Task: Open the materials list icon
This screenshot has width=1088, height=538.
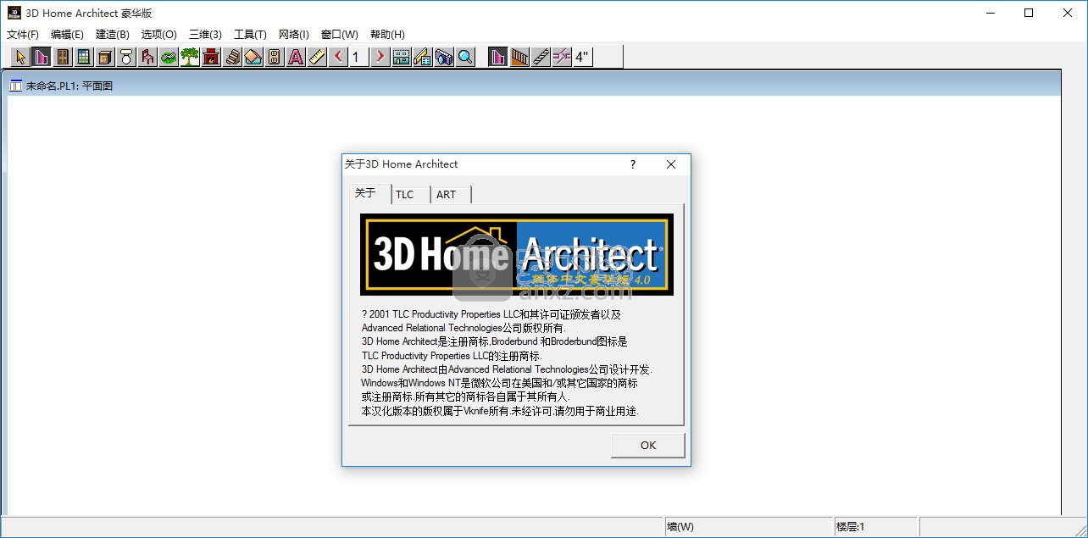Action: [x=423, y=57]
